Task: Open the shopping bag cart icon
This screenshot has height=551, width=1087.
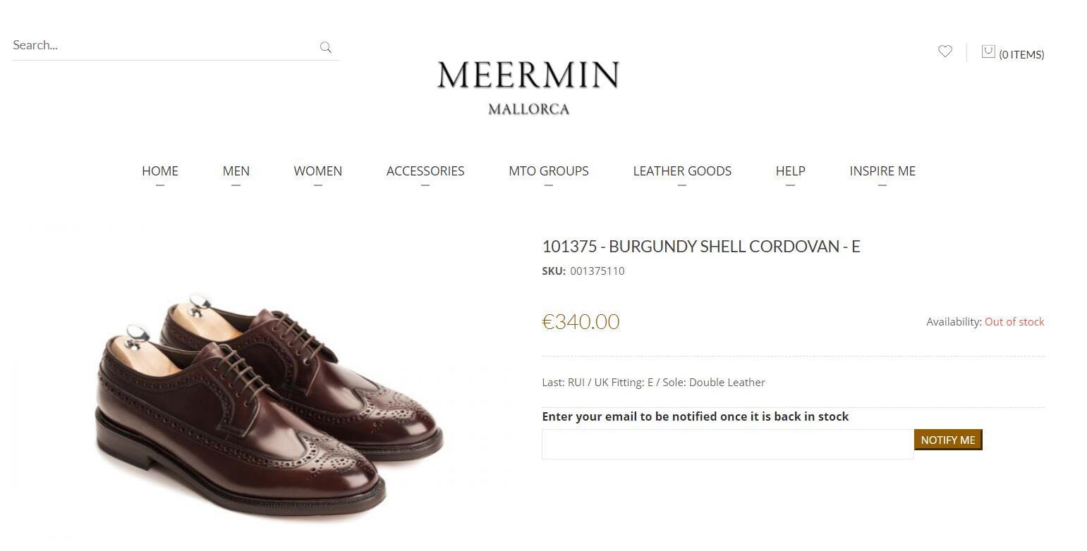Action: 988,51
